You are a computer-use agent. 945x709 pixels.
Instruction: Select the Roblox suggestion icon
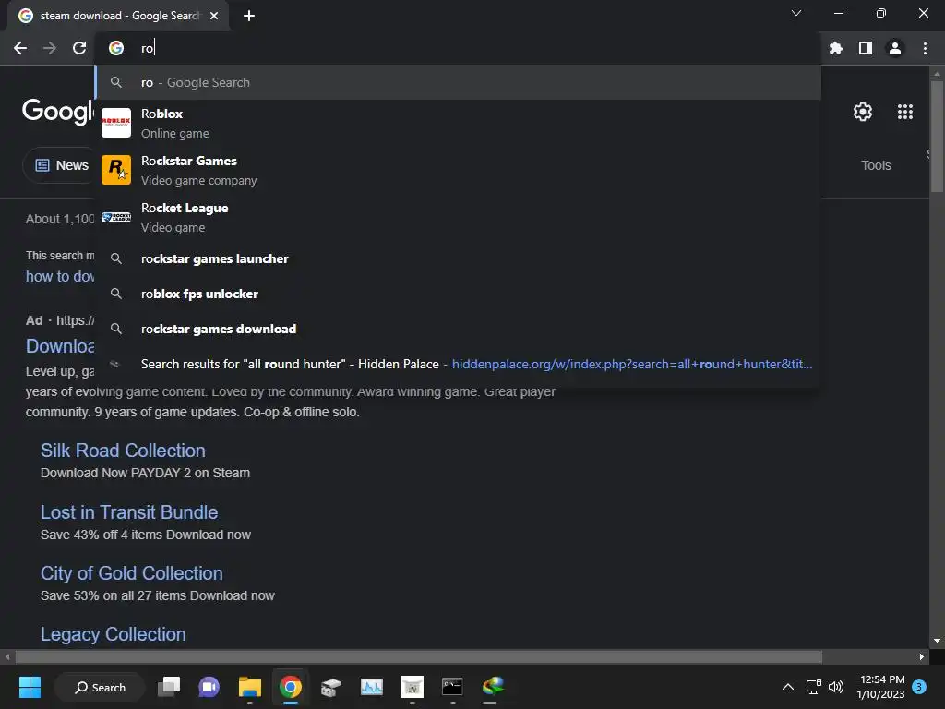pos(115,123)
